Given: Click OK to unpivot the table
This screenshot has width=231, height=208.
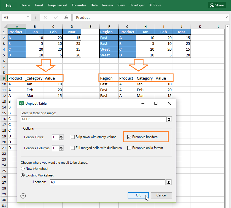Looking at the screenshot, I should pyautogui.click(x=138, y=195).
